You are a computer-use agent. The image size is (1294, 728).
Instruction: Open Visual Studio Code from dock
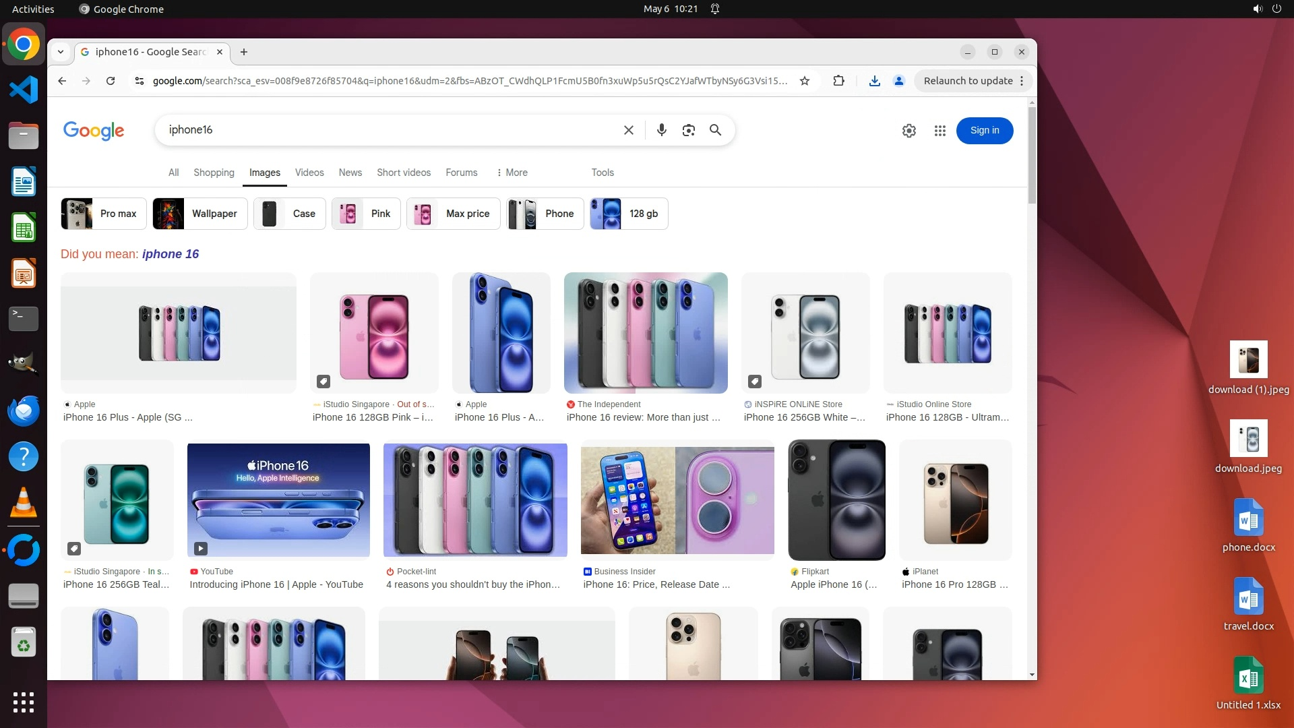(24, 90)
